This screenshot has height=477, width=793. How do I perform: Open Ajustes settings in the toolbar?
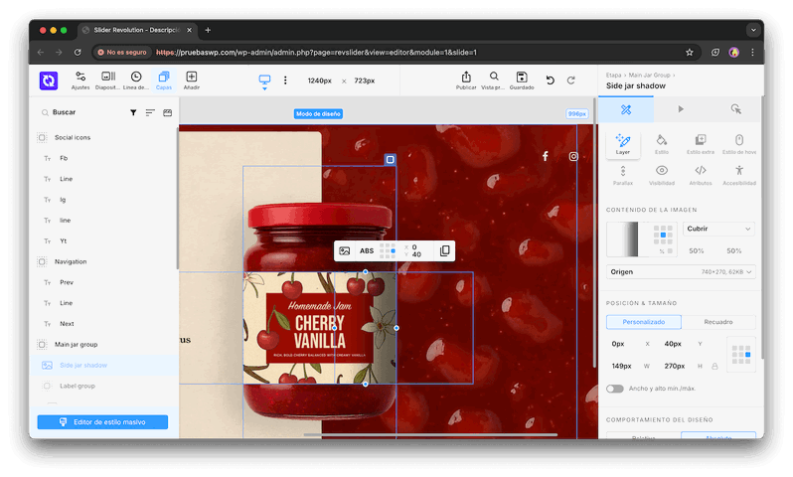(x=80, y=80)
